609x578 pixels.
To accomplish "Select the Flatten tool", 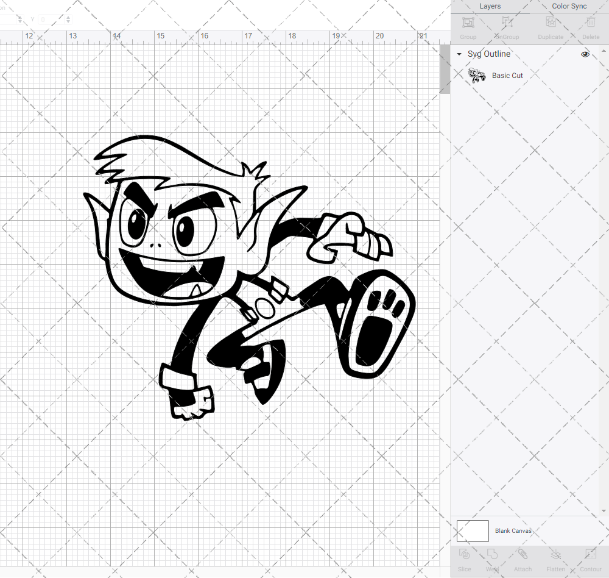I will click(x=555, y=558).
